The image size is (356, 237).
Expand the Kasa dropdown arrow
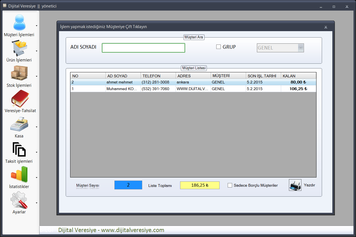coord(36,127)
